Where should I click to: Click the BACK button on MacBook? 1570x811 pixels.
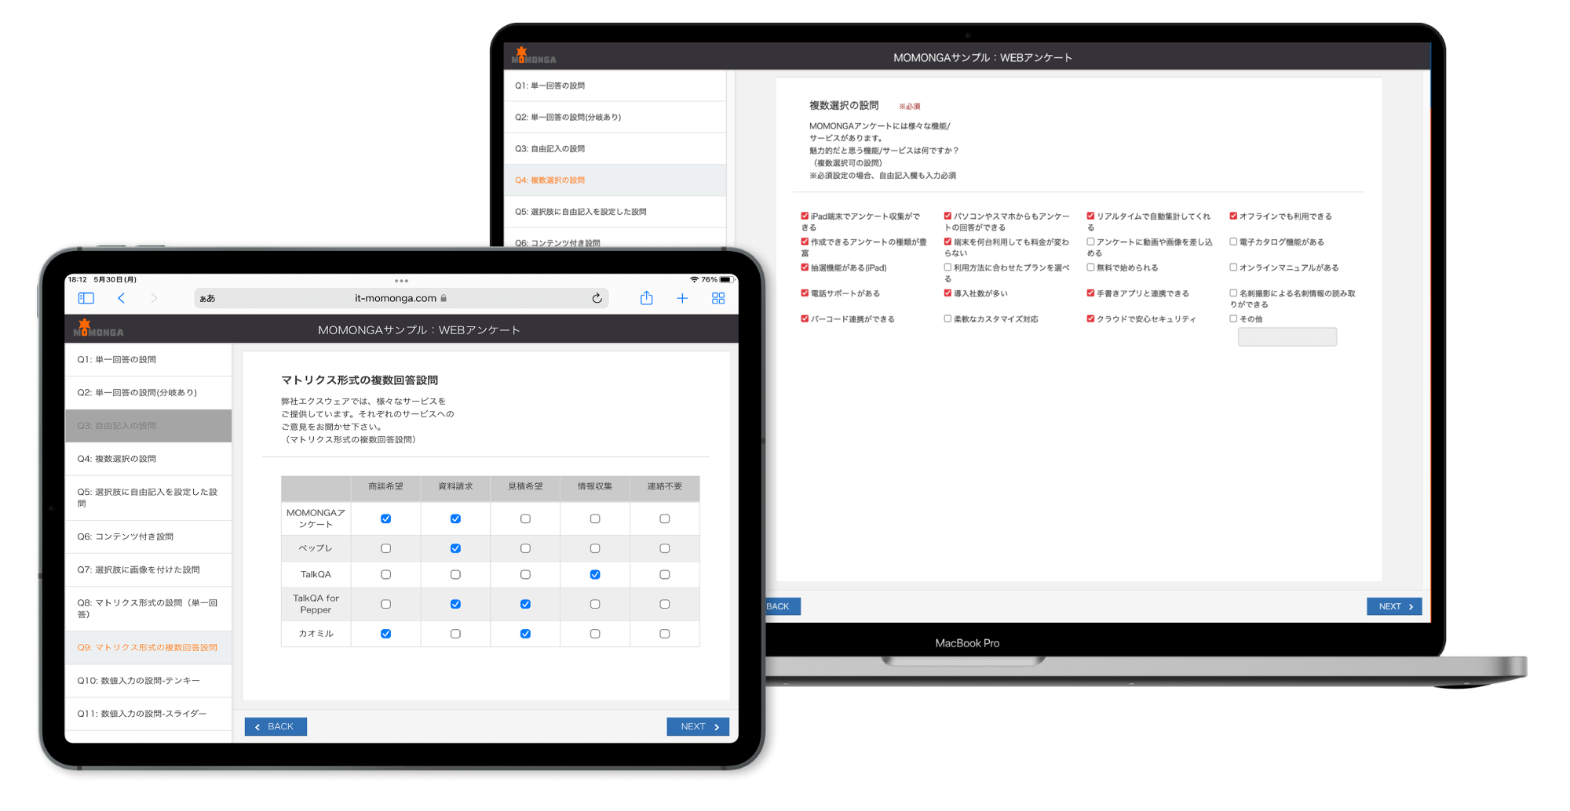pos(782,606)
